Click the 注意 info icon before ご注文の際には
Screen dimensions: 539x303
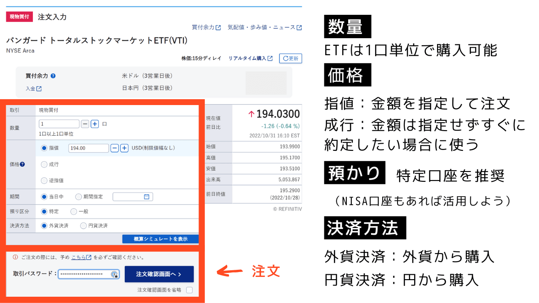(x=16, y=257)
